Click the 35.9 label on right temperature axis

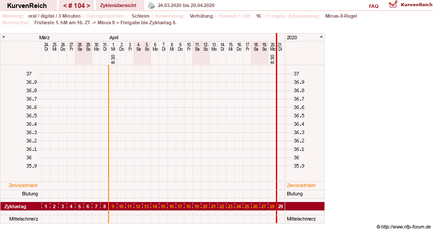point(299,166)
